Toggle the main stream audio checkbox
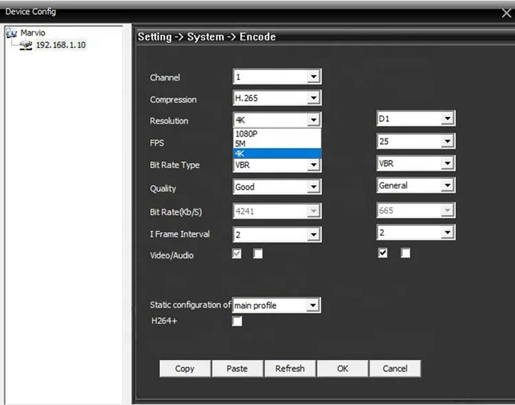 (258, 254)
